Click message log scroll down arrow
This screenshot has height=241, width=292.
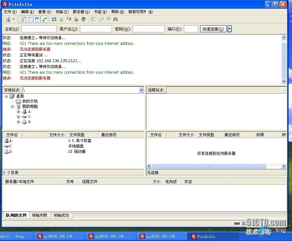click(284, 81)
